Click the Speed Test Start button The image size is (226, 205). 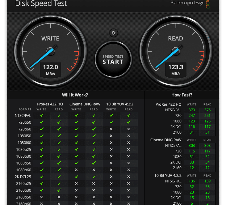click(113, 59)
